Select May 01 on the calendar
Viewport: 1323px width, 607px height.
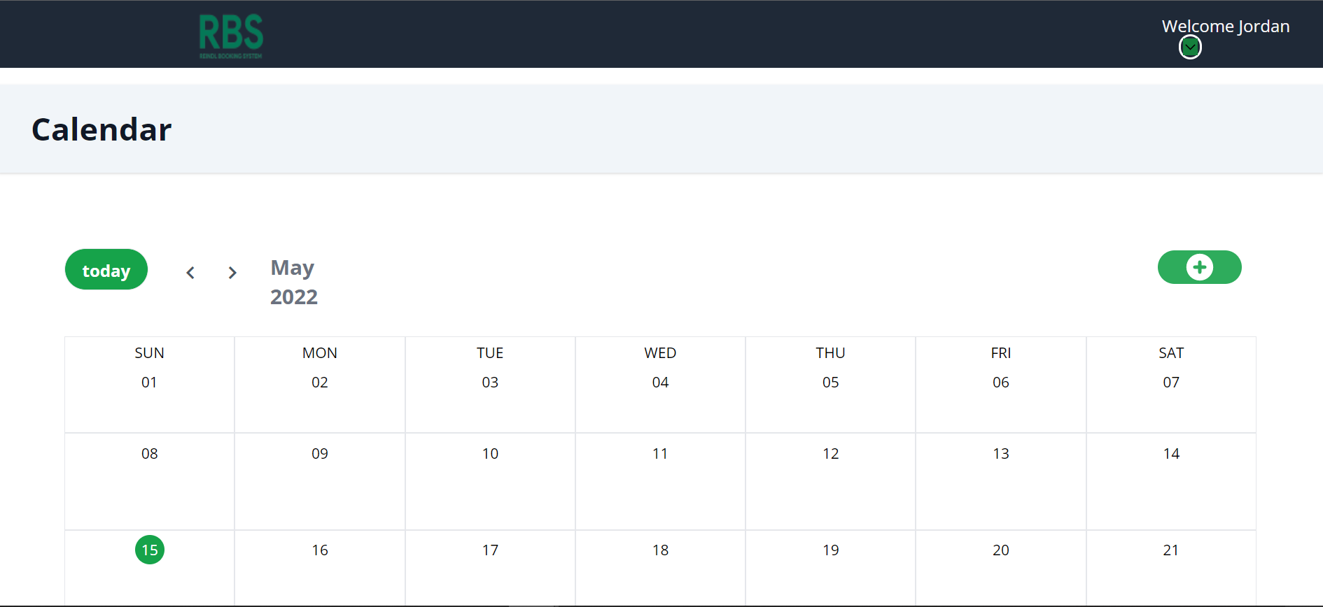click(149, 383)
